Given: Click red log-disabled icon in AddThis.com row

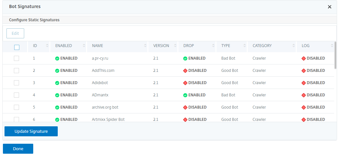Looking at the screenshot, I should click(x=304, y=71).
